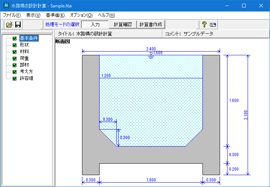
Task: Select 基本条件 in the tree
Action: click(29, 38)
